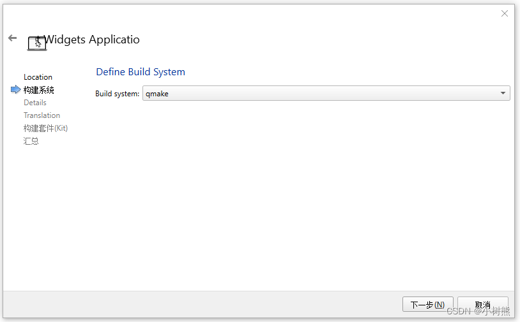Viewport: 520px width, 322px height.
Task: Select the 汇总 summary step in the sidebar
Action: [x=31, y=141]
